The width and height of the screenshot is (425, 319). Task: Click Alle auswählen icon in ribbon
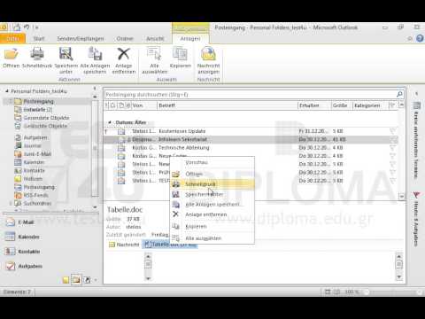154,54
